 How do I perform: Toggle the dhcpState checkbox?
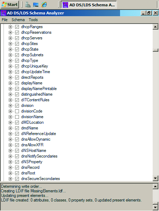click(17, 49)
